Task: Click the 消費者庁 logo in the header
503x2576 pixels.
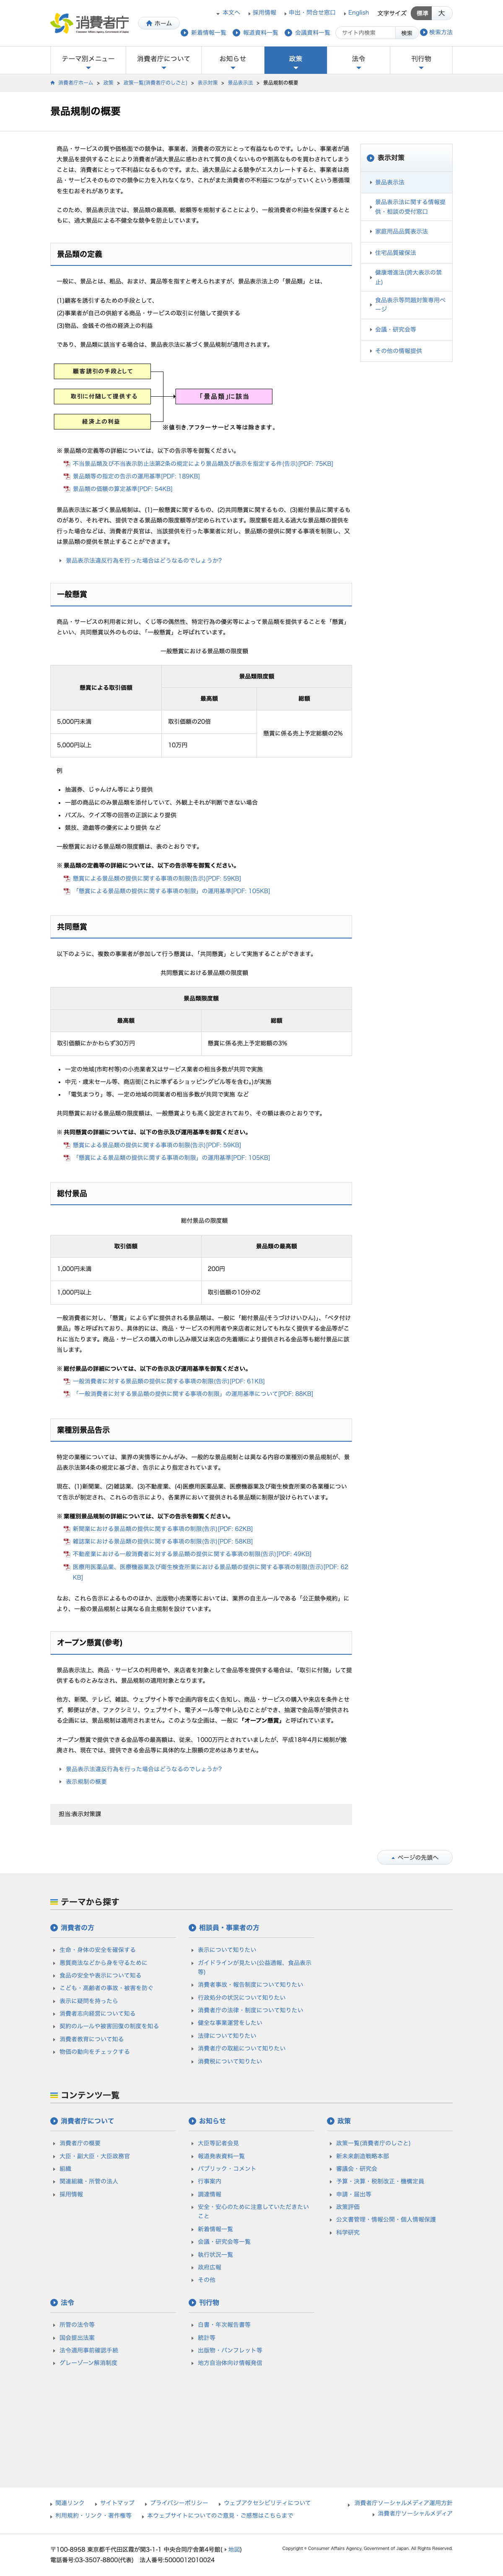Action: pos(90,23)
